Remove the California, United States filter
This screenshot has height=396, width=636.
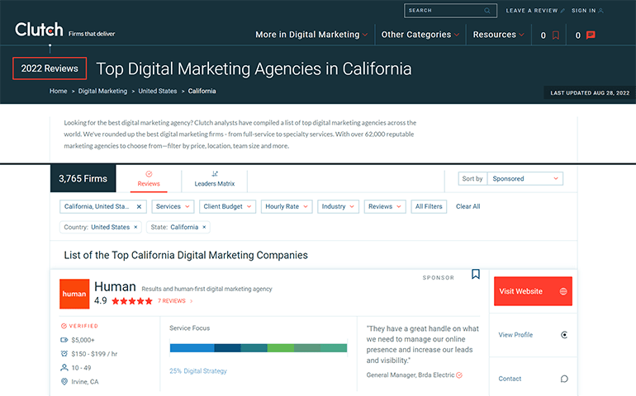click(139, 206)
